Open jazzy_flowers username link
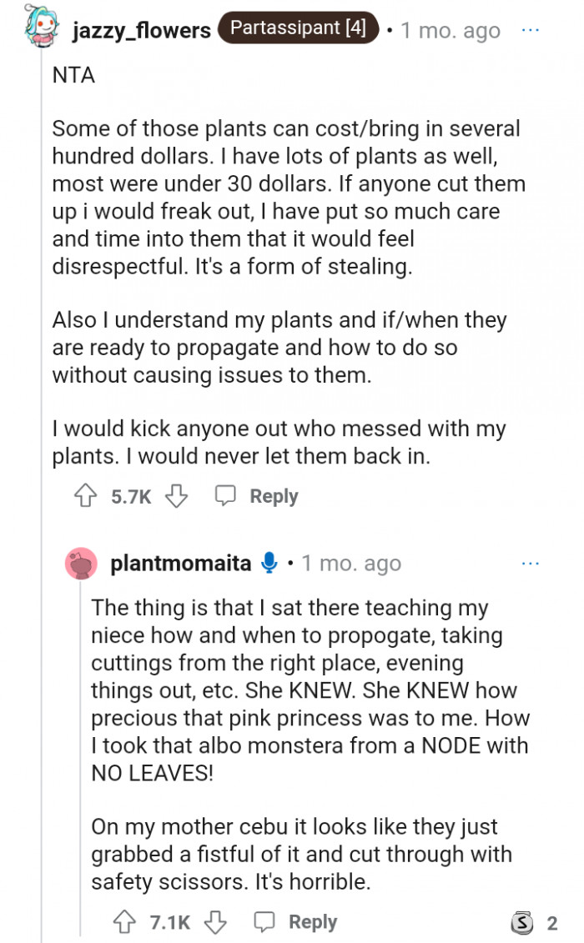The image size is (584, 943). [x=141, y=30]
